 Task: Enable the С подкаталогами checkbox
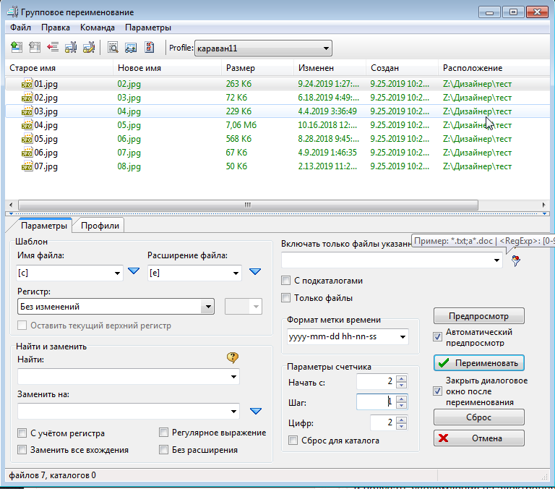[285, 281]
